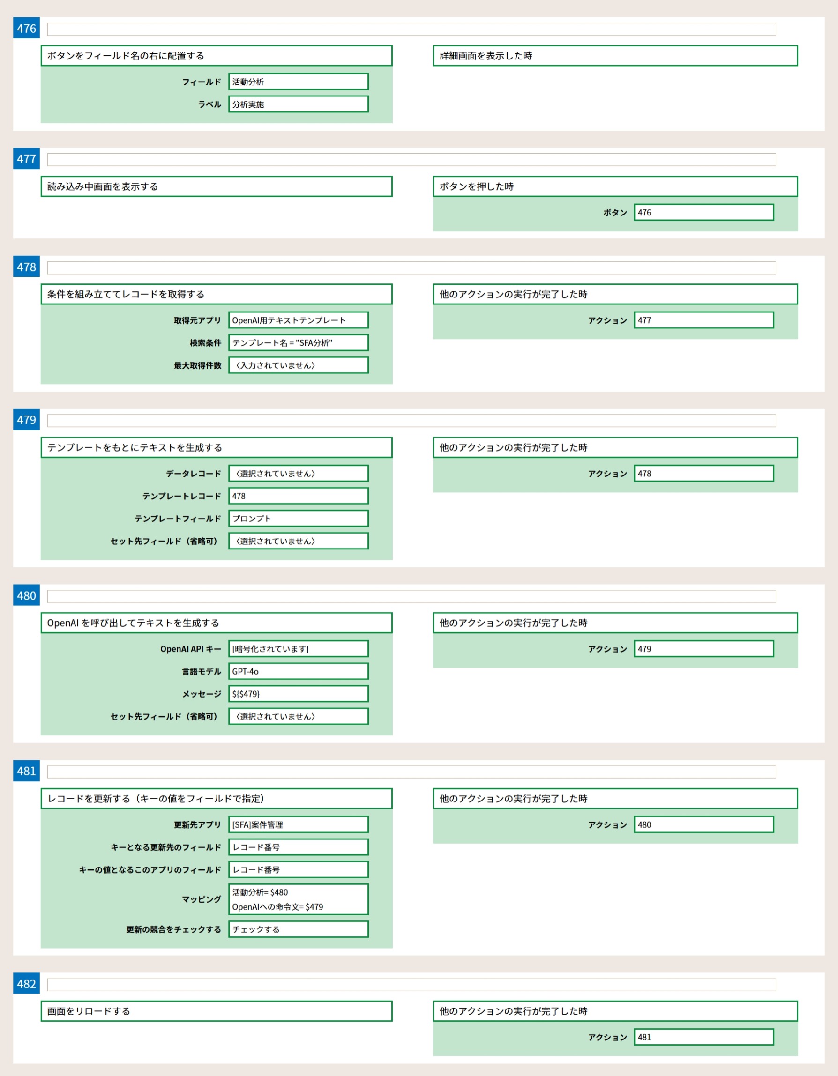
Task: Open the マッピング field in action 481
Action: click(x=298, y=899)
